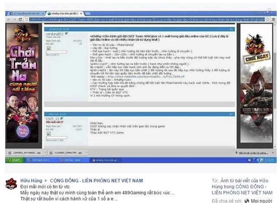
Task: Open Hữu Hùng's profile link
Action: [x=31, y=180]
